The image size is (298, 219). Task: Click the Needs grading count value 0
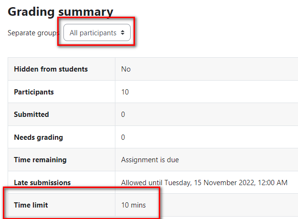(x=123, y=137)
